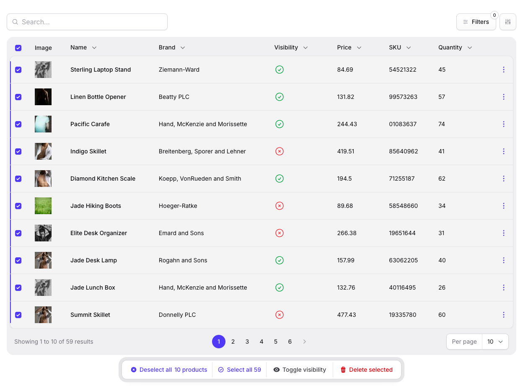Go to page 4
523x386 pixels.
coord(261,342)
